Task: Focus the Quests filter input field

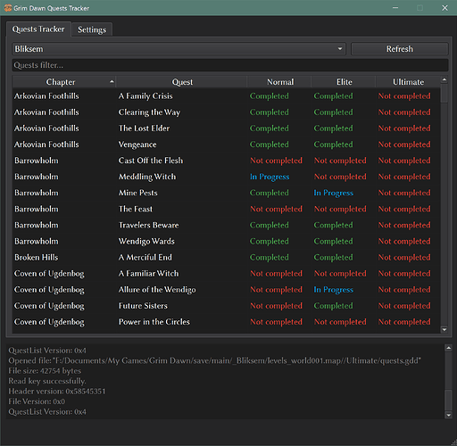Action: (x=230, y=65)
